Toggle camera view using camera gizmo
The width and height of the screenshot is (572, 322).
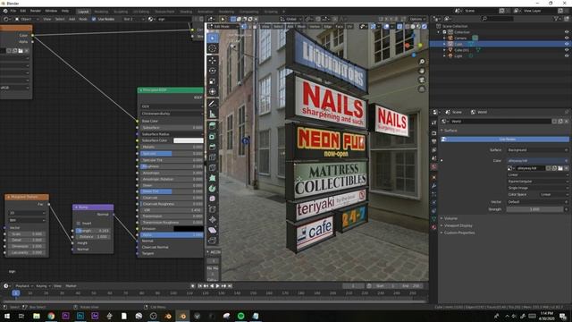(422, 80)
